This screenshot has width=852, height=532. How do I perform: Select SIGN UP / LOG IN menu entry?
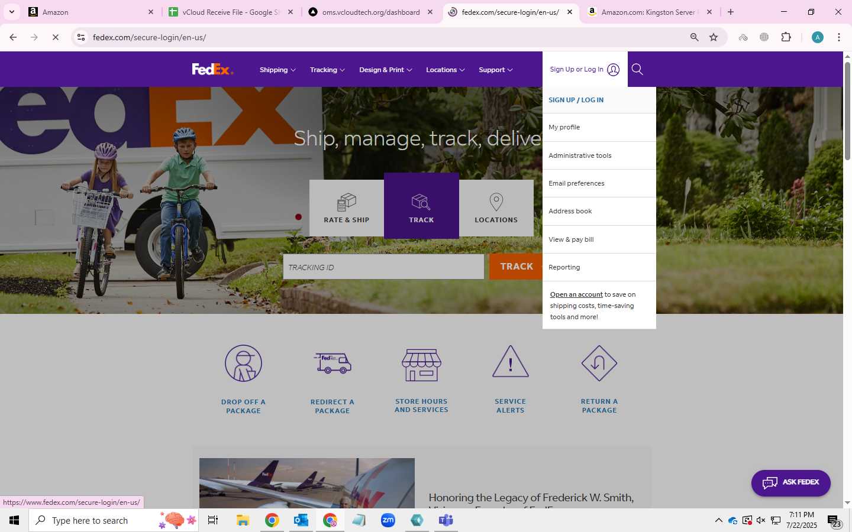(x=599, y=100)
